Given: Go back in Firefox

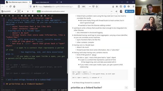Looking at the screenshot, I should click(3, 7).
